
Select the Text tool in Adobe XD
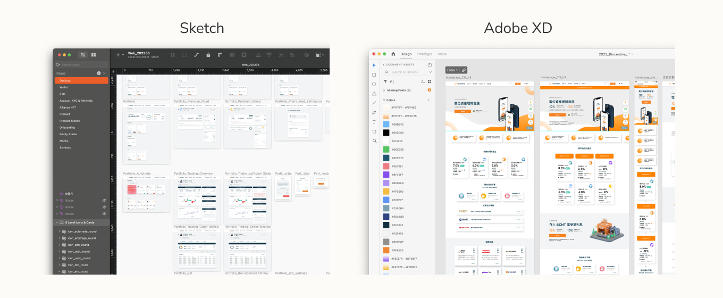coord(374,122)
